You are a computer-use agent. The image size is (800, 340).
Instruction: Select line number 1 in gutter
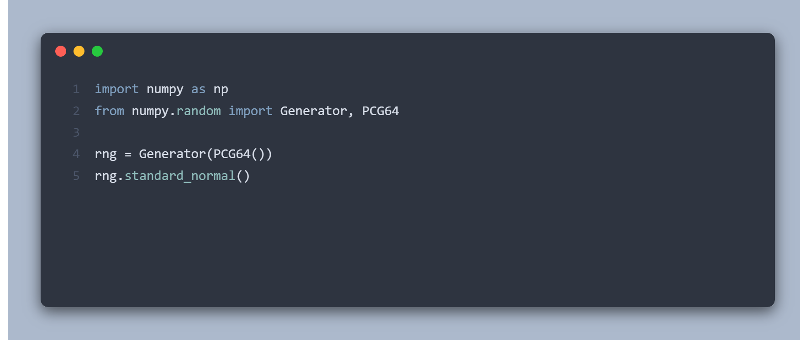point(76,89)
